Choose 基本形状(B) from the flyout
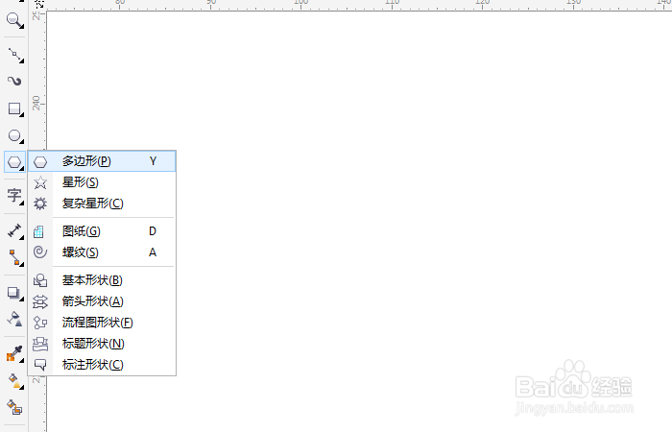 102,280
